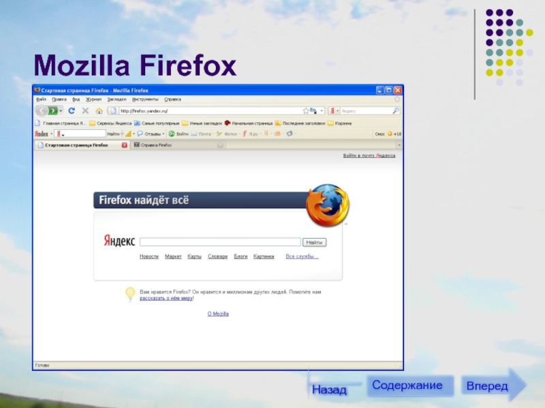The image size is (545, 408).
Task: Follow the рассказать о нём миру link
Action: pyautogui.click(x=166, y=298)
